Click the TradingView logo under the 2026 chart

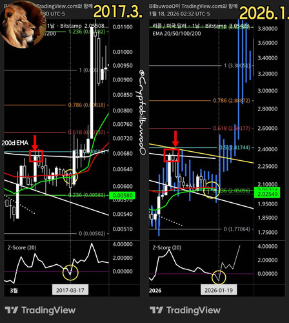185,310
